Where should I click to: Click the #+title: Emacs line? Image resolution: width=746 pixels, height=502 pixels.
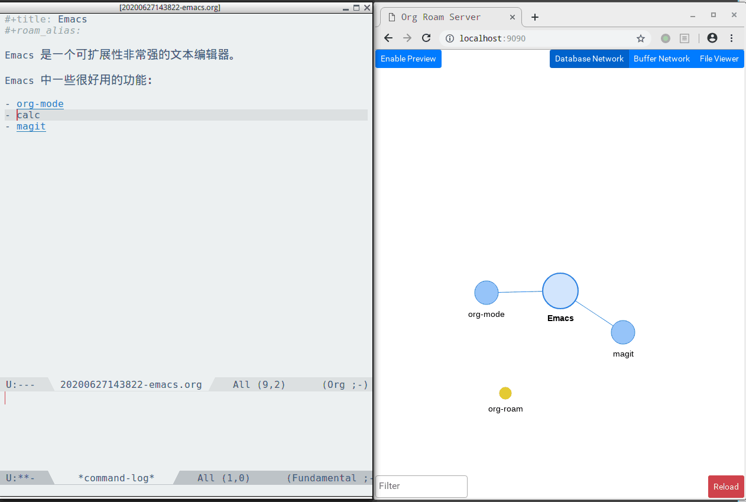pyautogui.click(x=46, y=20)
